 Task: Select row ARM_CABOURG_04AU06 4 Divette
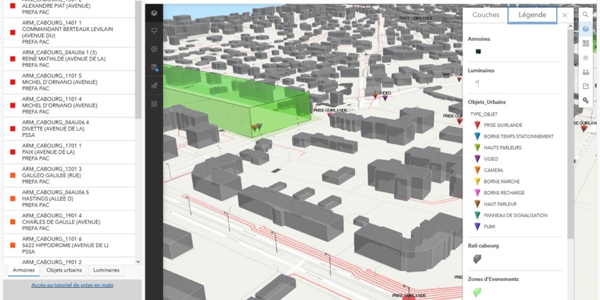coord(69,129)
